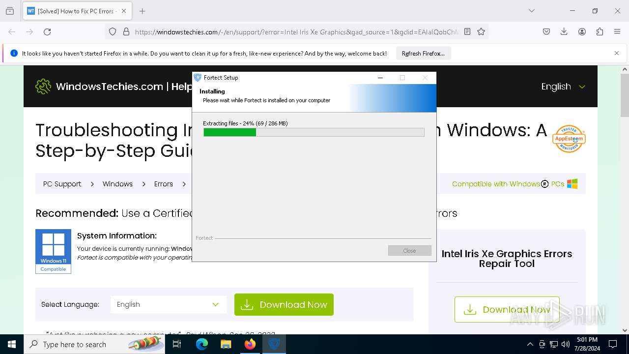This screenshot has height=354, width=629.
Task: Open Microsoft Edge from the taskbar
Action: [x=202, y=344]
